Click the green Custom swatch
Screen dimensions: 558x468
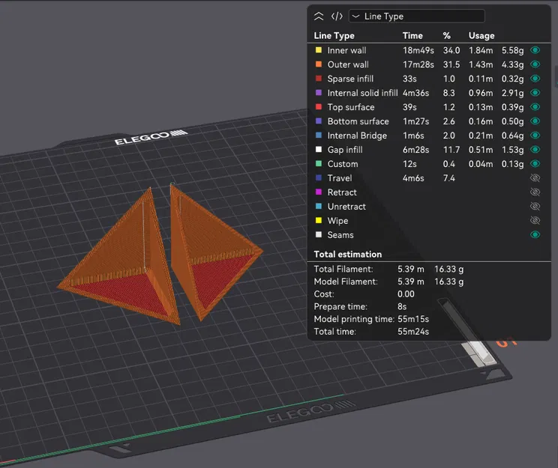coord(319,164)
